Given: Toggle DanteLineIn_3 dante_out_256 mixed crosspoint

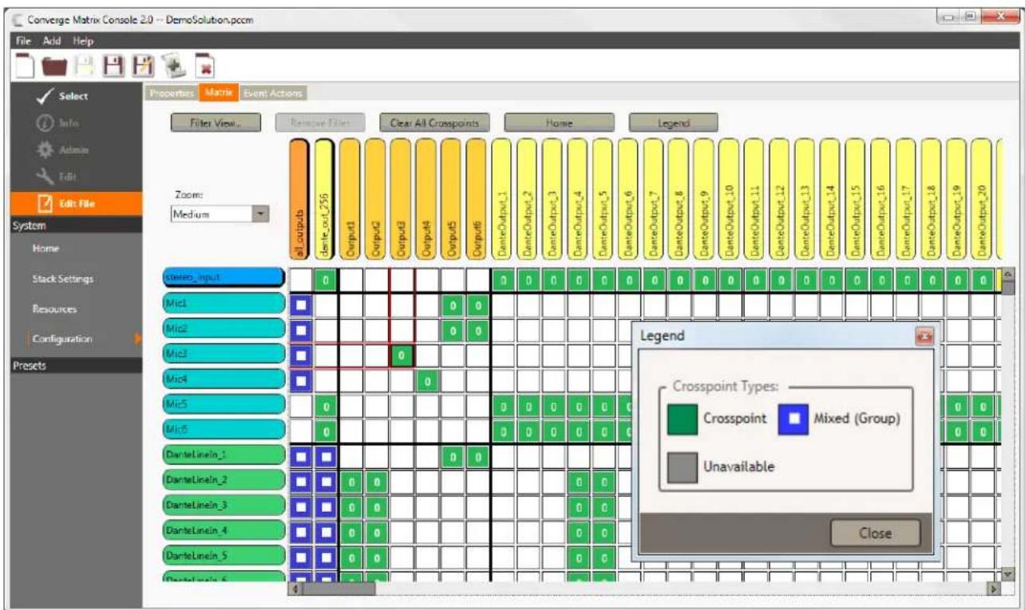Looking at the screenshot, I should pos(326,507).
